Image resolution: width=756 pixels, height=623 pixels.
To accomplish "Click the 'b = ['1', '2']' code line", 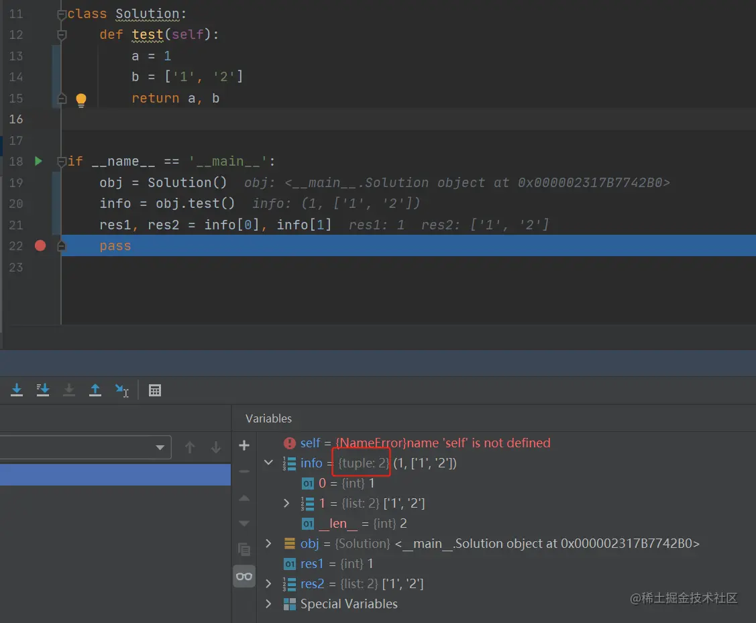I will coord(187,76).
